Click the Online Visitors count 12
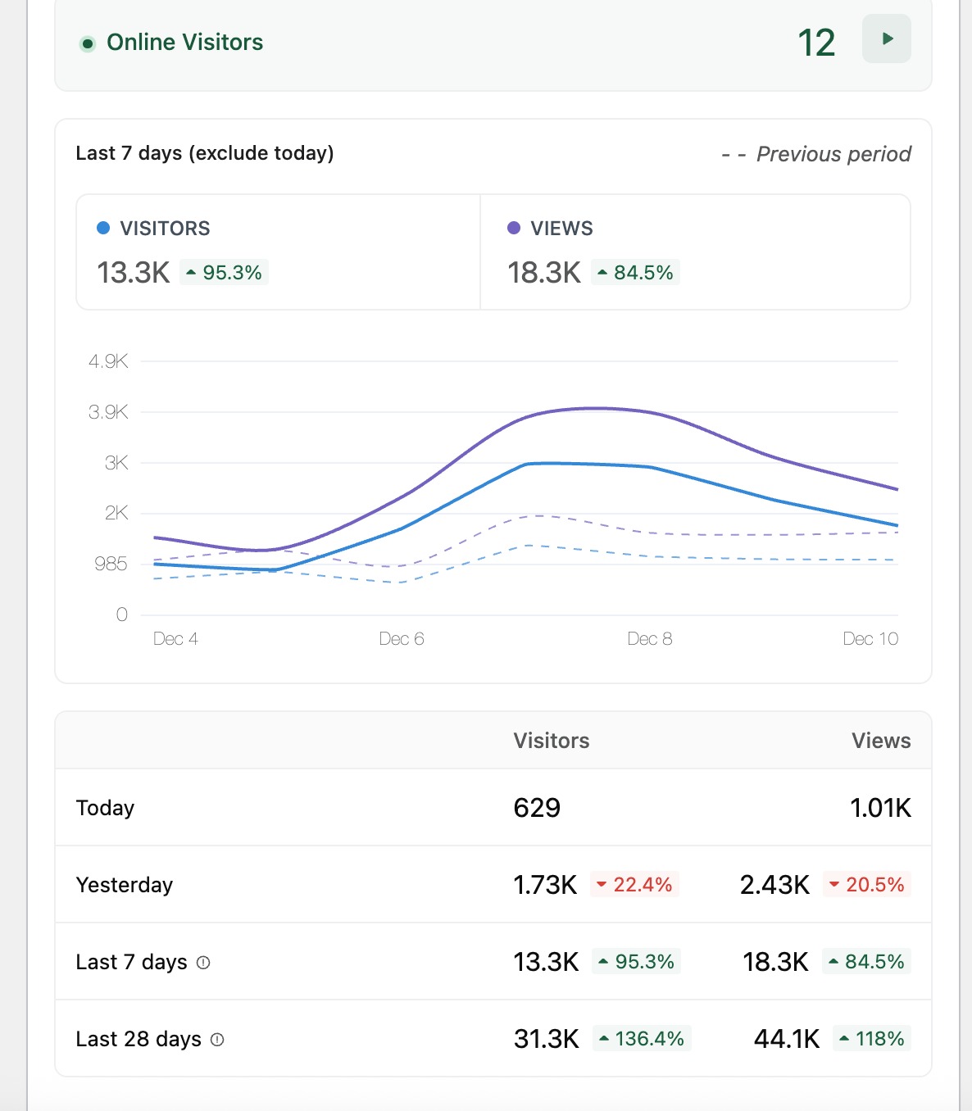The width and height of the screenshot is (972, 1111). [x=816, y=43]
